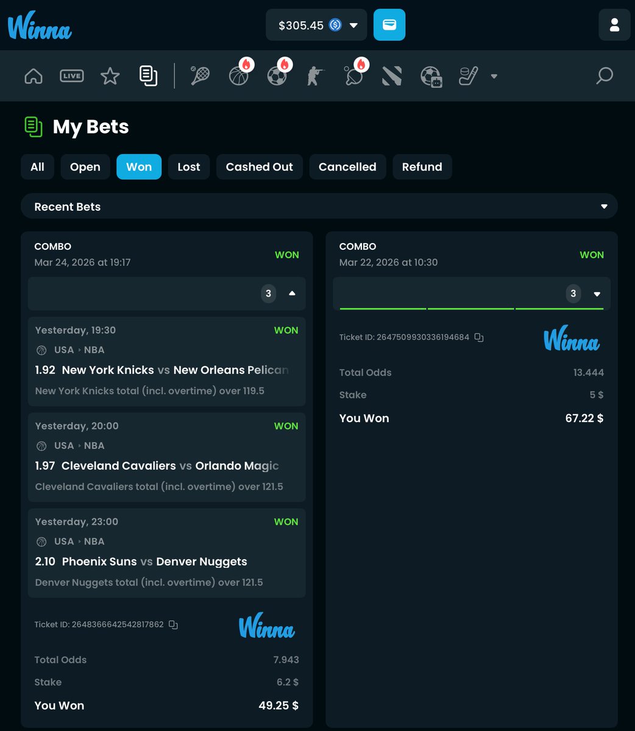
Task: Open the user profile menu
Action: pos(614,24)
